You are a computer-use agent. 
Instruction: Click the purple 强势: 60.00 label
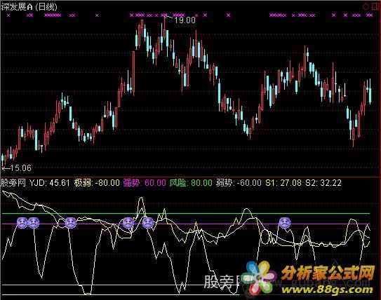(x=145, y=183)
